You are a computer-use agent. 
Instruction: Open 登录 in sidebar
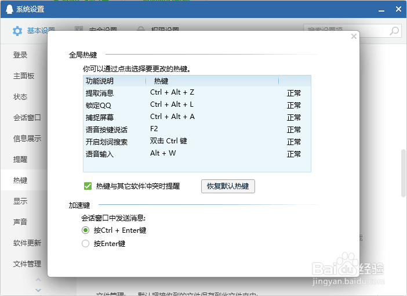coord(20,55)
